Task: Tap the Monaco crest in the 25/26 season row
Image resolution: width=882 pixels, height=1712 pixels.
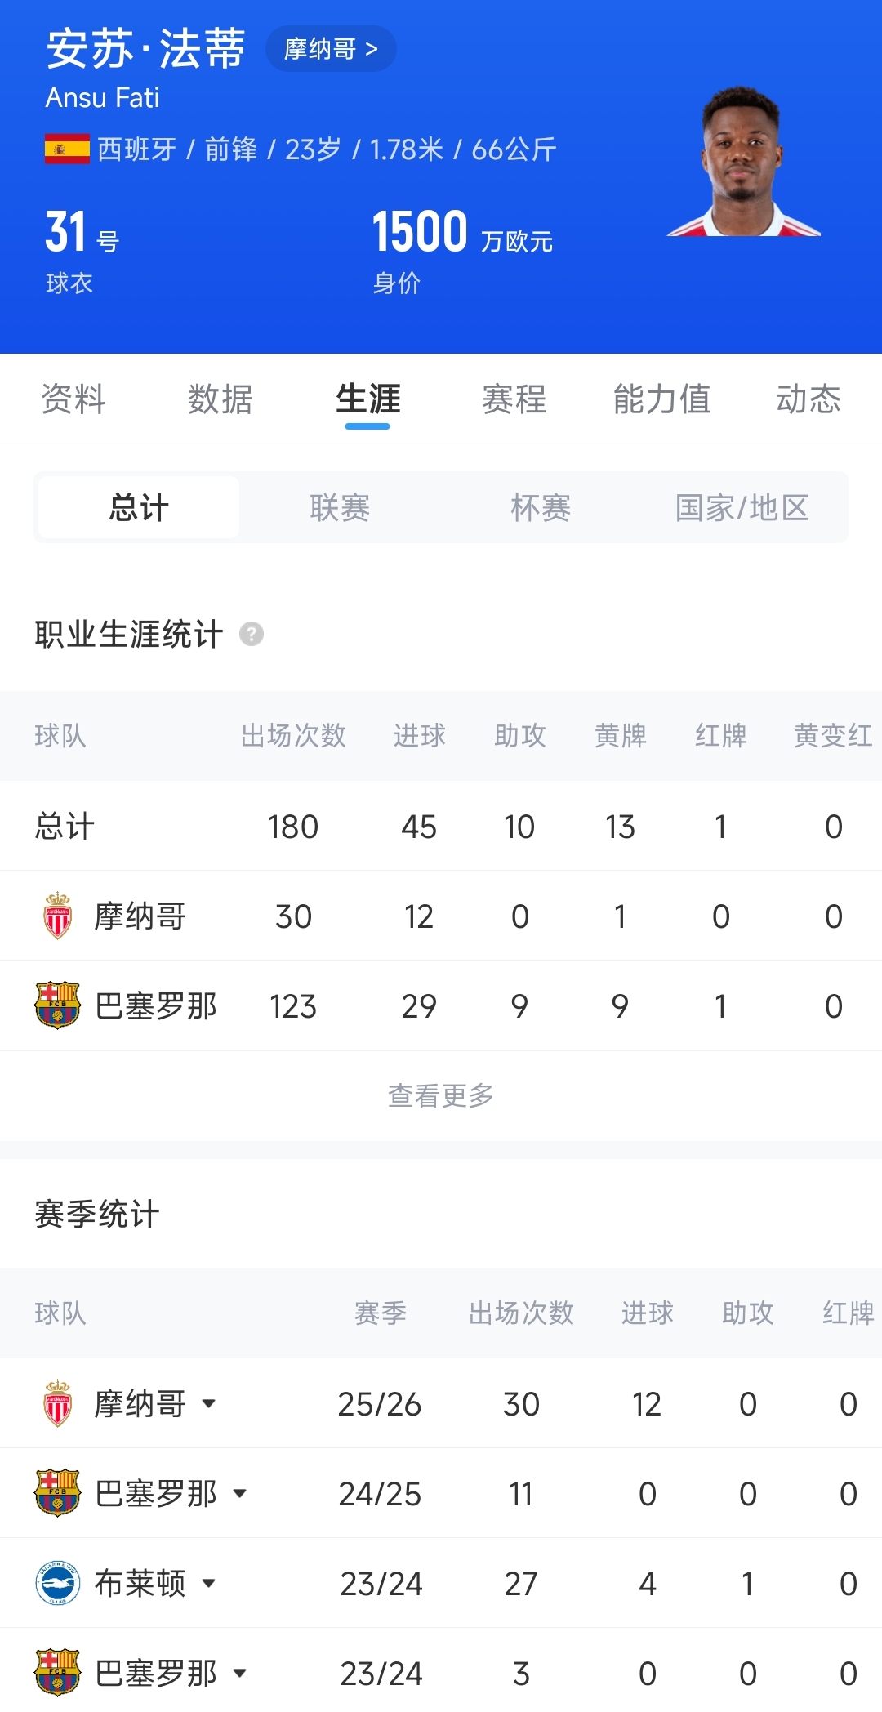Action: (x=57, y=1403)
